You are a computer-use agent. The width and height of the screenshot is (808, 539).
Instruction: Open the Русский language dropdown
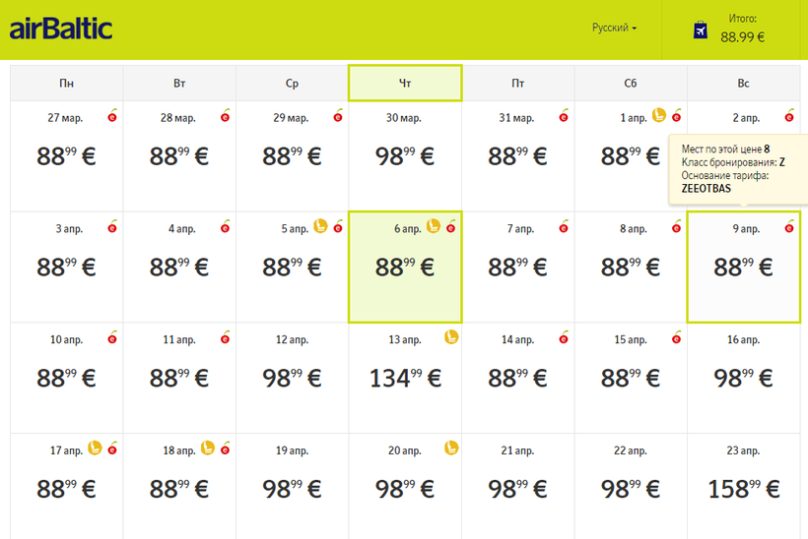614,29
